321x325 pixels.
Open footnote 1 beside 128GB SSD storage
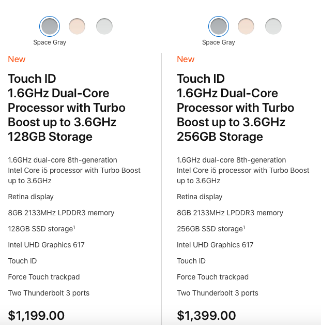(x=75, y=227)
